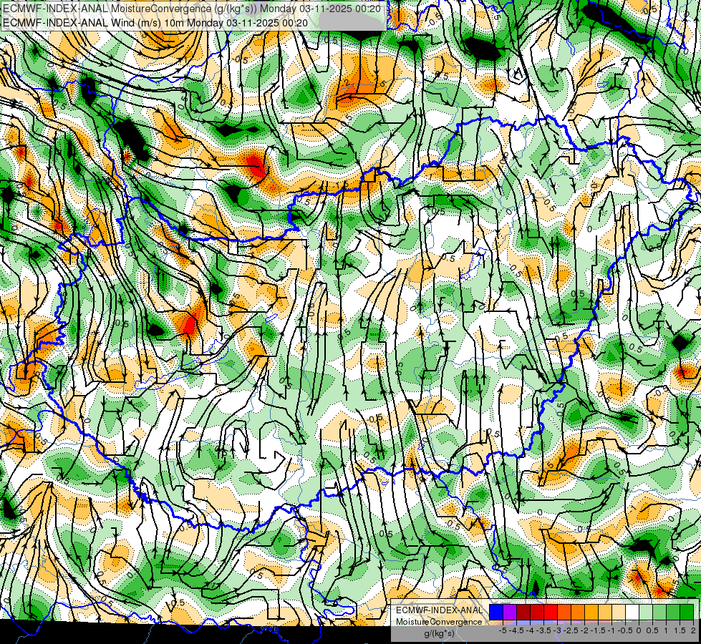Click the MoistureConvergence title line at top
The image size is (701, 644).
[x=192, y=9]
